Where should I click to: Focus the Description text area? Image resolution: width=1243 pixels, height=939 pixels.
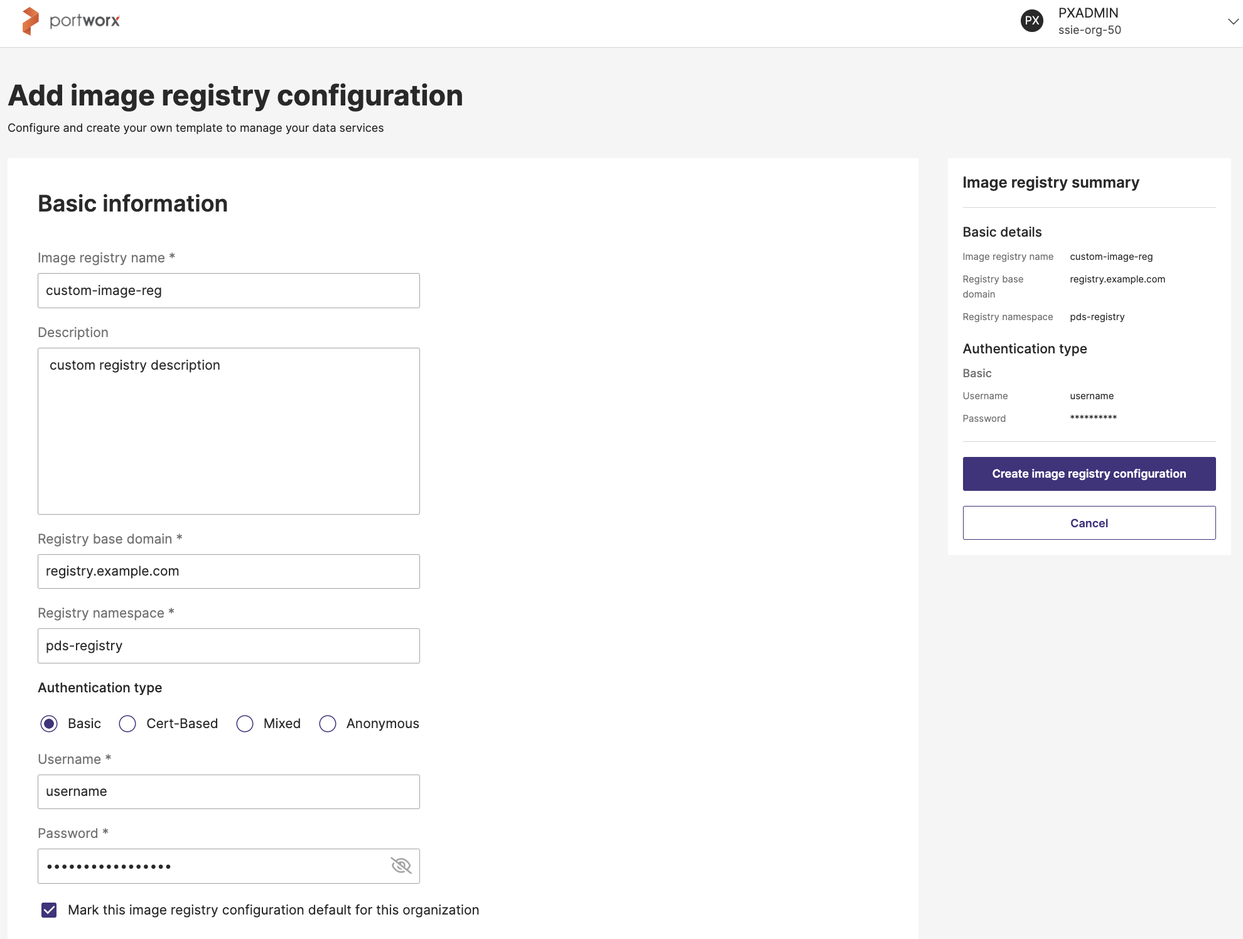[229, 431]
